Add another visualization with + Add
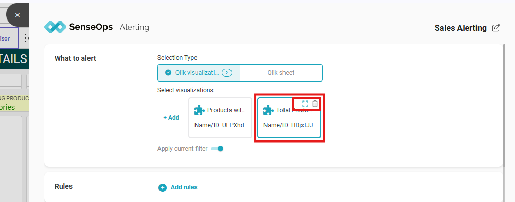The height and width of the screenshot is (202, 515). pos(171,118)
